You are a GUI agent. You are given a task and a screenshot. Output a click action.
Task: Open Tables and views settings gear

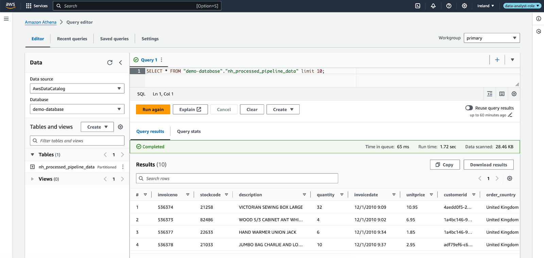coord(120,127)
